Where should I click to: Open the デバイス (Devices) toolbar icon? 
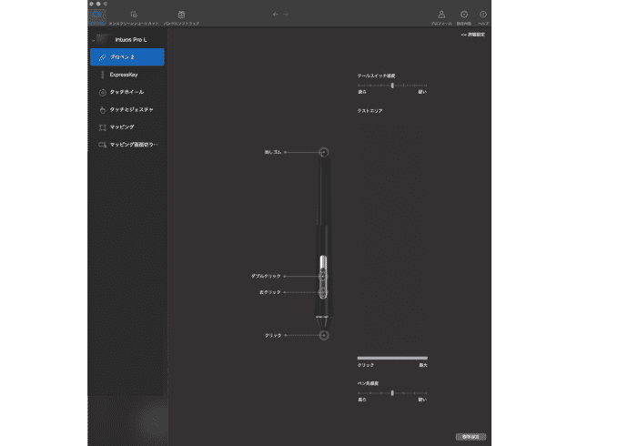click(98, 15)
